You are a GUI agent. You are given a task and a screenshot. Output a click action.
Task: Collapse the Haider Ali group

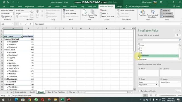click(x=5, y=84)
